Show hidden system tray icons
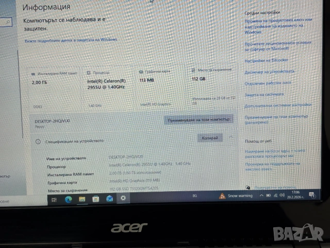This screenshot has height=248, width=330. point(261,195)
